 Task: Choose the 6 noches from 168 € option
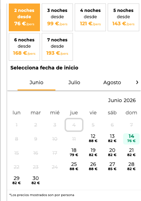[x=24, y=47]
